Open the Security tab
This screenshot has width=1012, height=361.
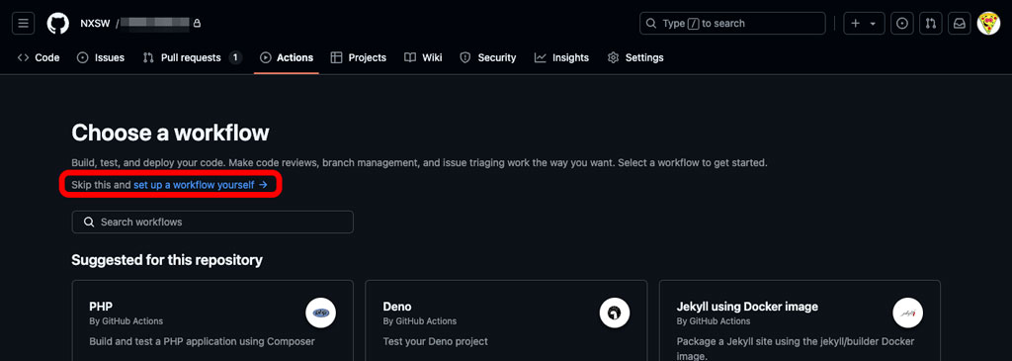488,57
